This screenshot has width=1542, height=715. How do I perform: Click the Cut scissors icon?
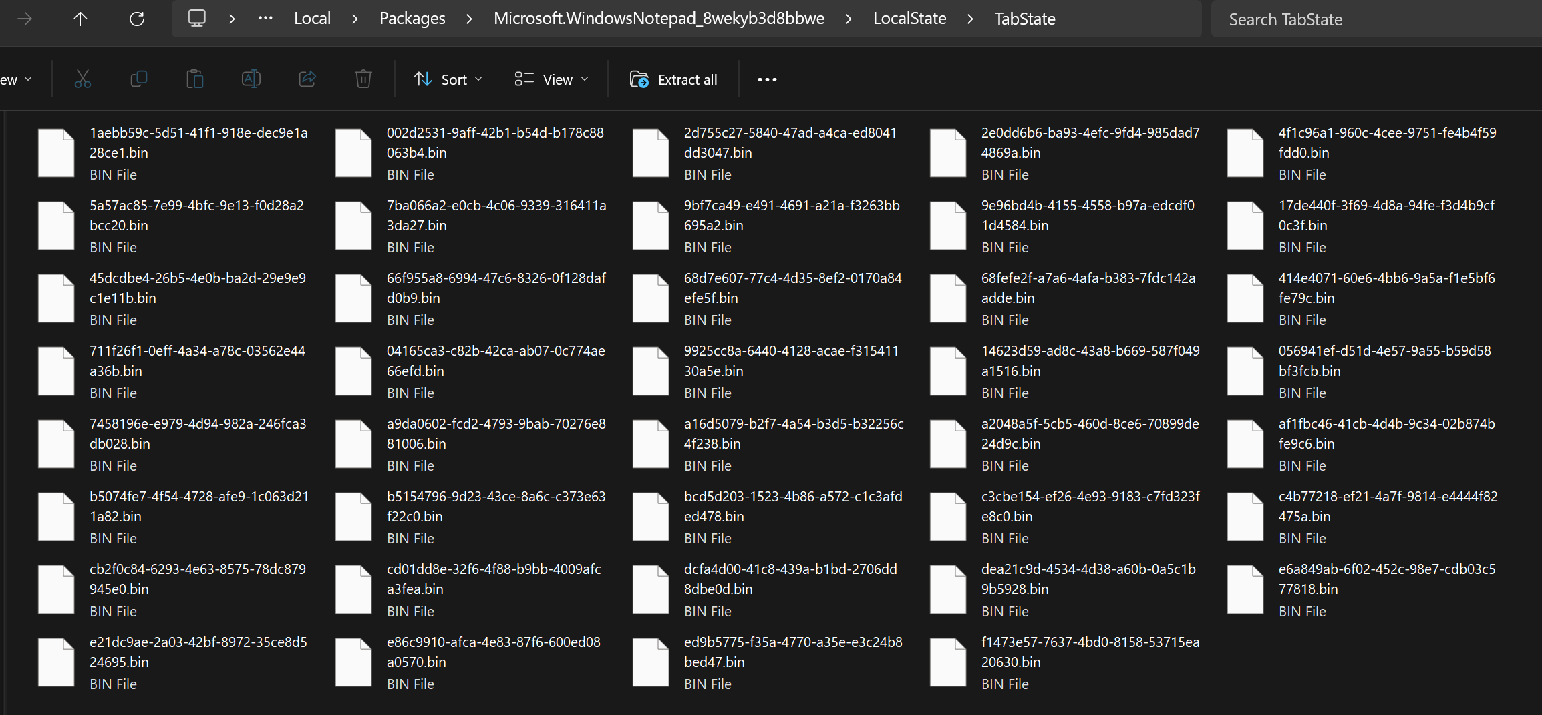pyautogui.click(x=83, y=79)
